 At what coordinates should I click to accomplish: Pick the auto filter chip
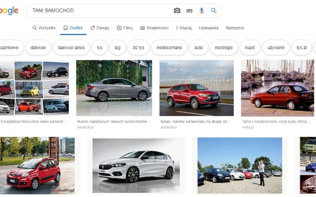tap(199, 48)
